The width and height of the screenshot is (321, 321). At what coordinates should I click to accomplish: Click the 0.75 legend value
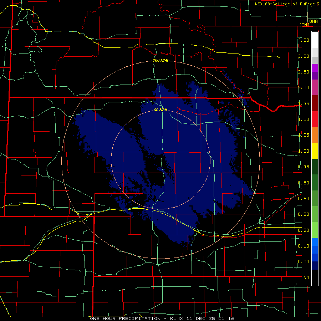[x=304, y=167]
